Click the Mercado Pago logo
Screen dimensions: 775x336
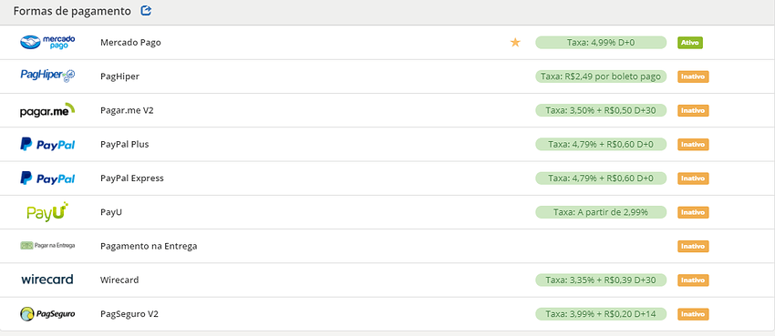pos(47,43)
